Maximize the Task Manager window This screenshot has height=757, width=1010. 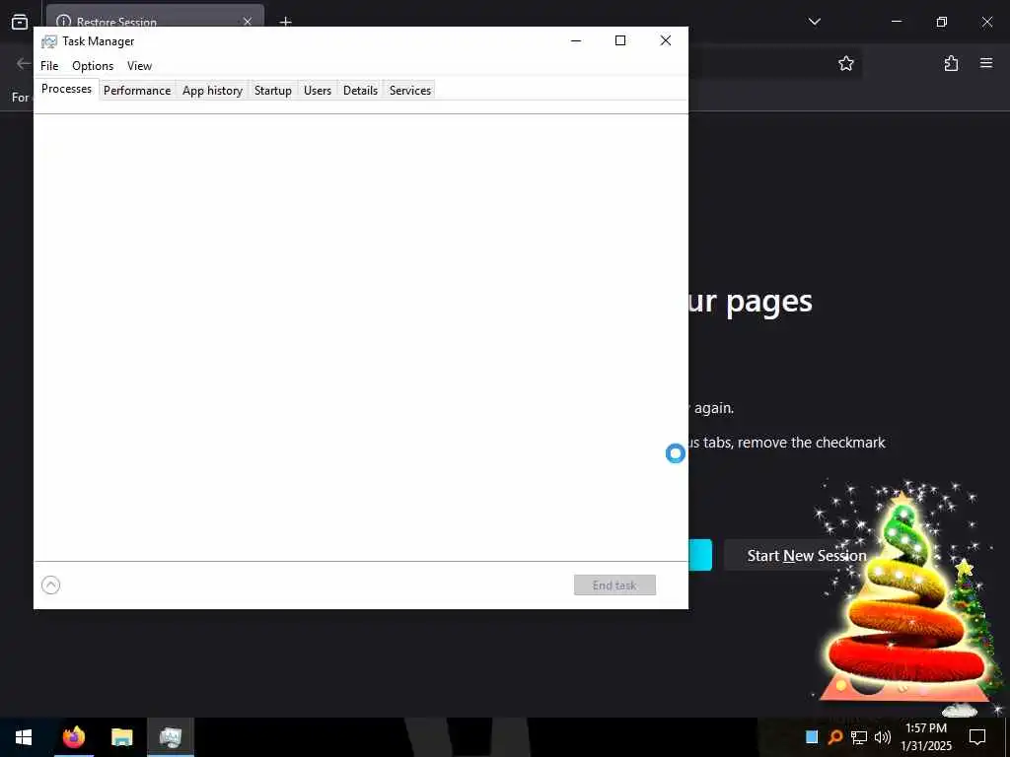pos(620,40)
